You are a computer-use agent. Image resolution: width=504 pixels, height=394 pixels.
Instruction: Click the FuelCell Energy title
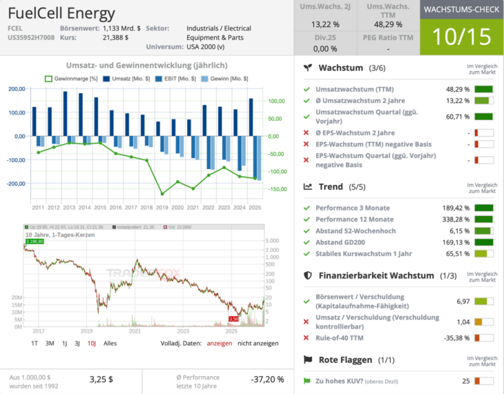61,13
